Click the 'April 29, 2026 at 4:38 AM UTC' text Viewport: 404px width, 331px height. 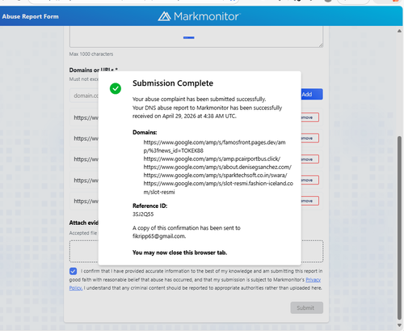pos(199,116)
